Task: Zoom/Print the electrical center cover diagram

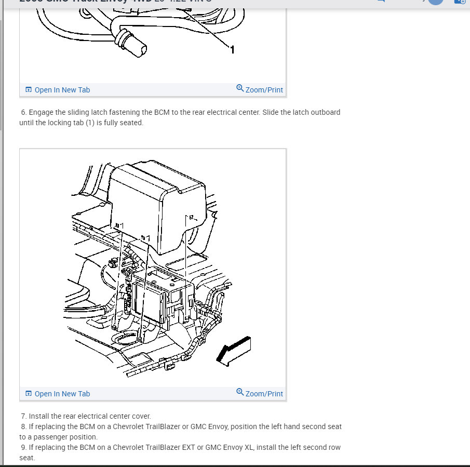Action: [x=260, y=393]
